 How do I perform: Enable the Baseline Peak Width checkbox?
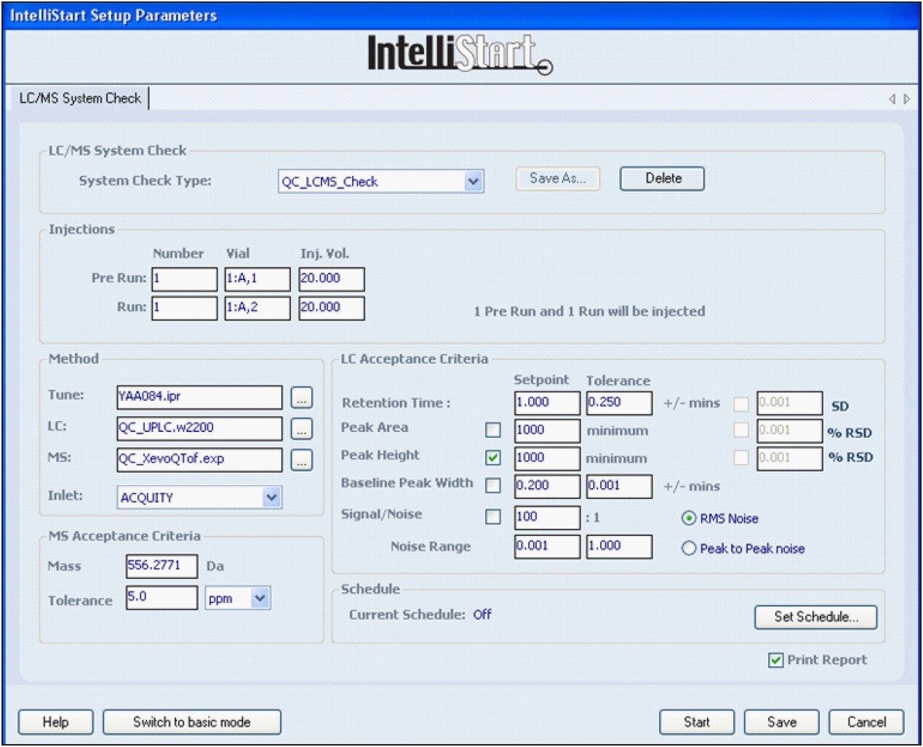(x=493, y=485)
